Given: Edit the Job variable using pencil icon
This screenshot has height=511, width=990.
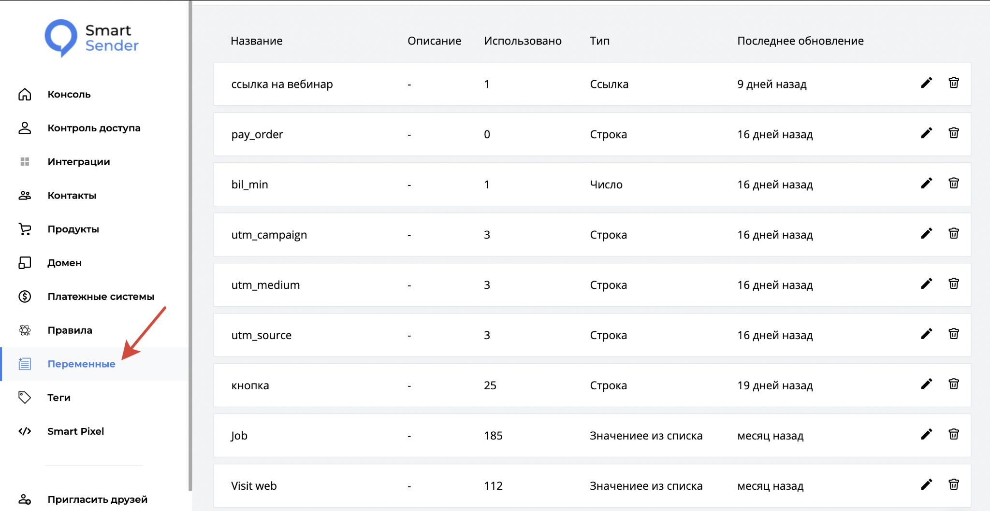Looking at the screenshot, I should tap(926, 435).
